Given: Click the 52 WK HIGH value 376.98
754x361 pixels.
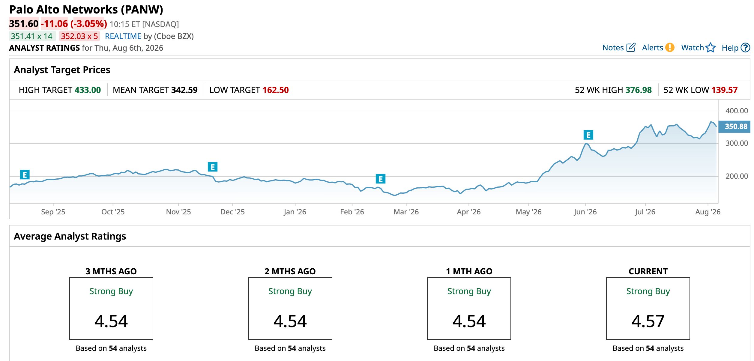Looking at the screenshot, I should click(x=639, y=90).
